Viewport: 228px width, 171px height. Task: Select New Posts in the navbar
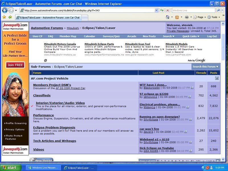(x=149, y=36)
